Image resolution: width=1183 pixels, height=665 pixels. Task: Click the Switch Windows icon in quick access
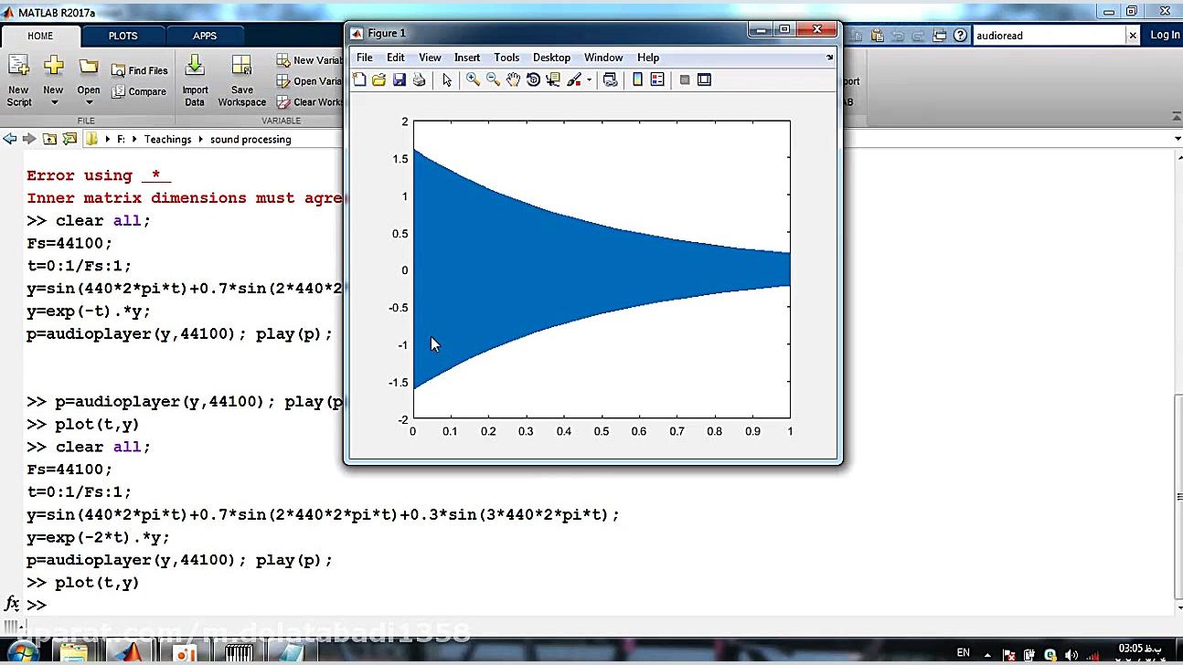click(942, 36)
